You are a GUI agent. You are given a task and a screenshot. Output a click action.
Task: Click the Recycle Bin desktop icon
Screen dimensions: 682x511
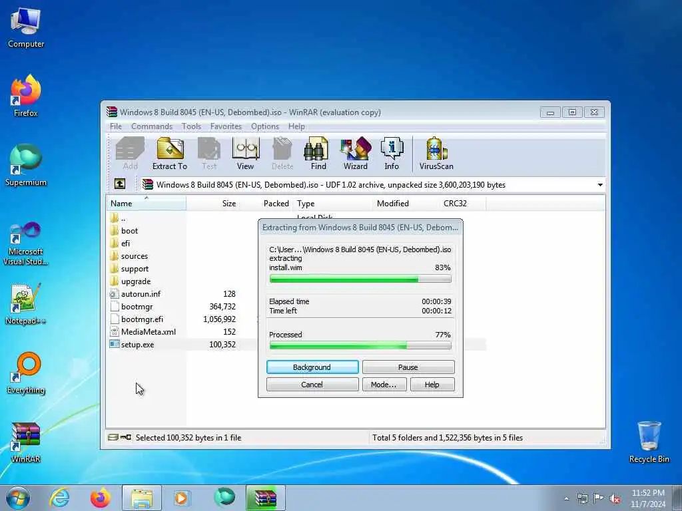[x=649, y=442]
